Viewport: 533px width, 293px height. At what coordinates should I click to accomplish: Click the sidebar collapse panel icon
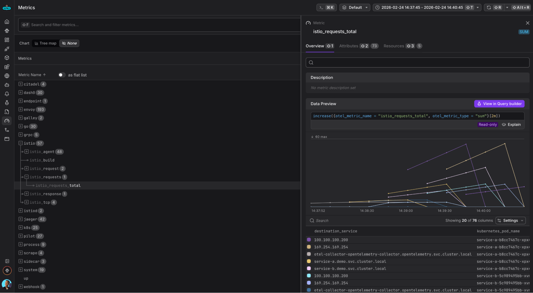click(7, 261)
